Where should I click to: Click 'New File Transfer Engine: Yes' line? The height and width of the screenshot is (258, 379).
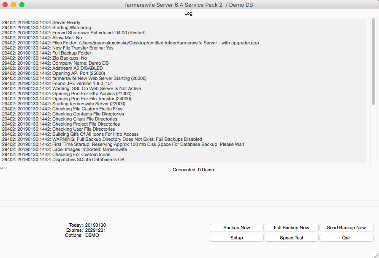57,48
